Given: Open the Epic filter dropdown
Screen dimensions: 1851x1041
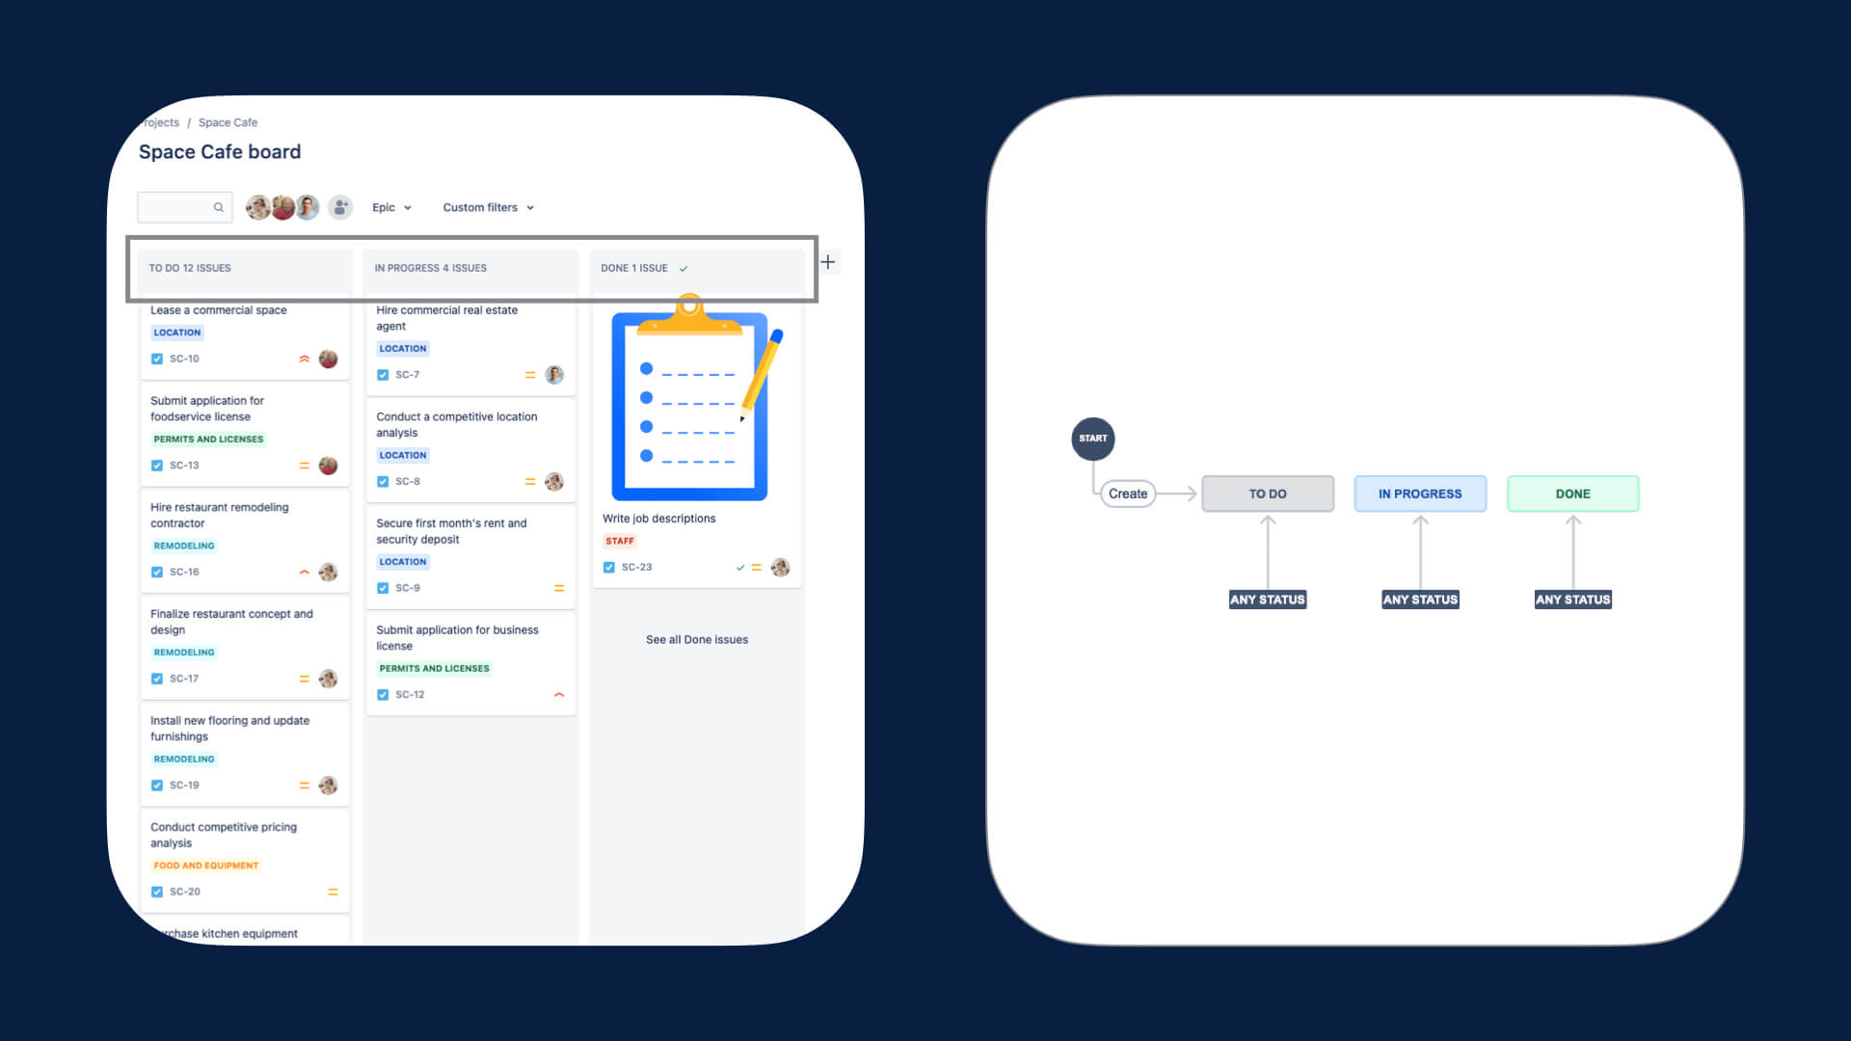Looking at the screenshot, I should pyautogui.click(x=391, y=207).
